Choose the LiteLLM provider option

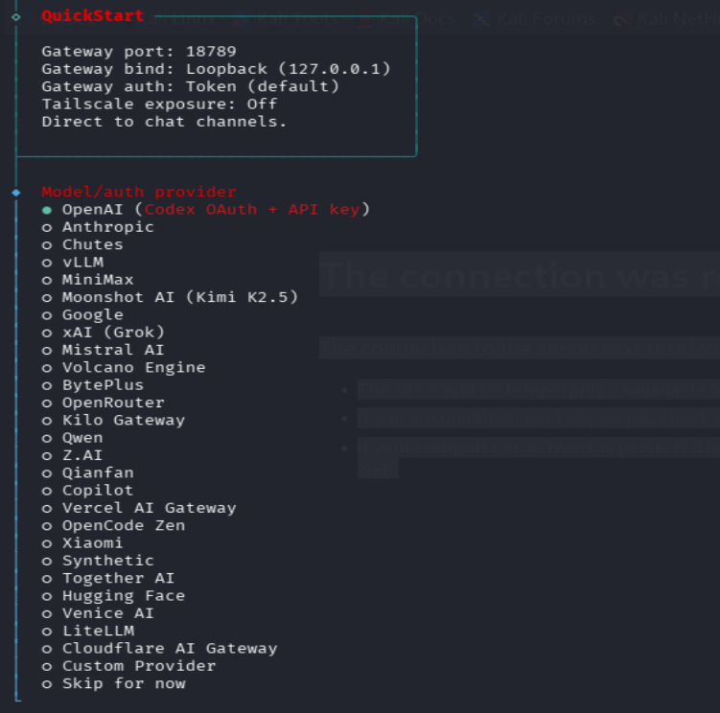(87, 632)
